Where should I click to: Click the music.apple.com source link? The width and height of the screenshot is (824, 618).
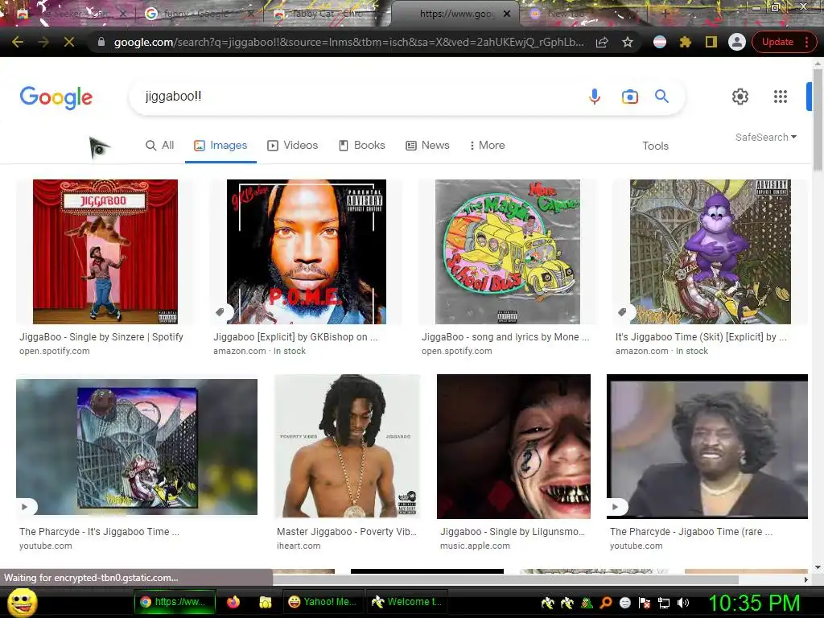tap(475, 546)
